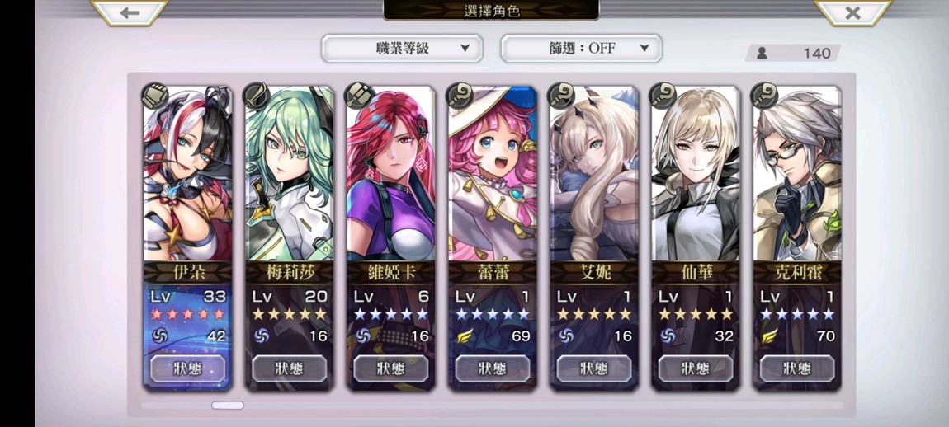949x427 pixels.
Task: Click the staff class icon on 克利霍's card
Action: 765,96
